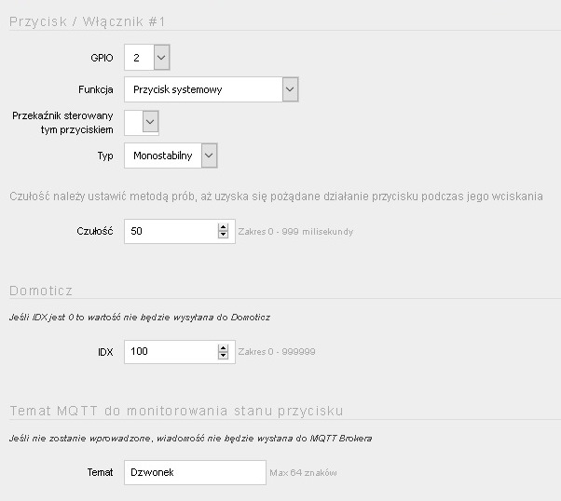Click the Funkcja label
The width and height of the screenshot is (561, 501).
96,89
